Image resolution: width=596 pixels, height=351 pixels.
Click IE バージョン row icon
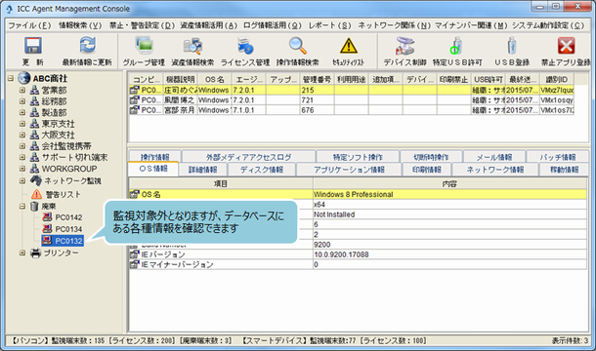[x=134, y=254]
